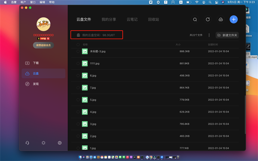The width and height of the screenshot is (258, 161).
Task: Click image icon of 5.jpg
Action: tap(85, 100)
